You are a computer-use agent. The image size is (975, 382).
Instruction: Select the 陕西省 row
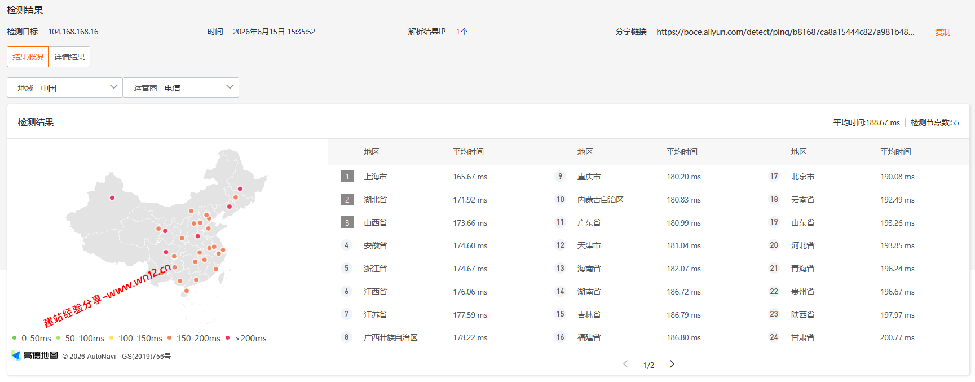click(862, 315)
